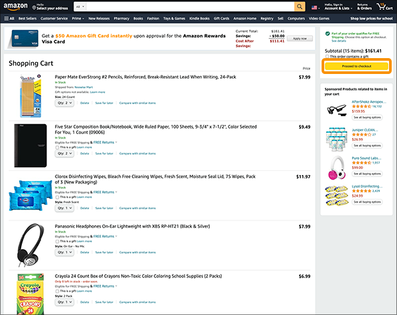The width and height of the screenshot is (397, 315).
Task: Open Toys & Games in nav bar
Action: 174,18
